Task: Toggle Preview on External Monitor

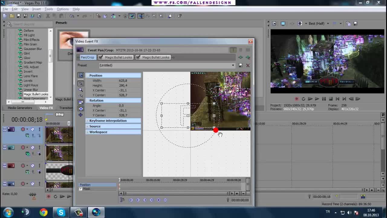Action: [283, 23]
